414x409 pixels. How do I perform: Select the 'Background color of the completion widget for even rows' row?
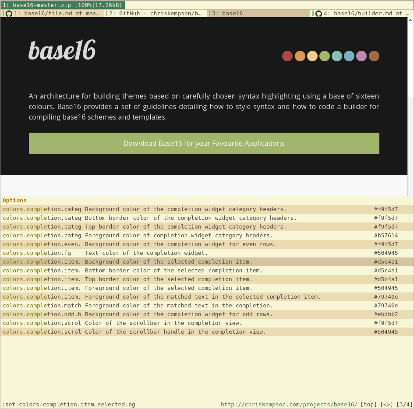pos(207,244)
